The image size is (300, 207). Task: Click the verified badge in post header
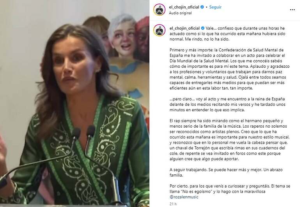202,7
